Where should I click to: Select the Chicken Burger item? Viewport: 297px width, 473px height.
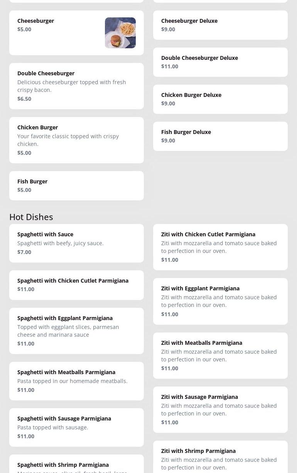point(76,140)
